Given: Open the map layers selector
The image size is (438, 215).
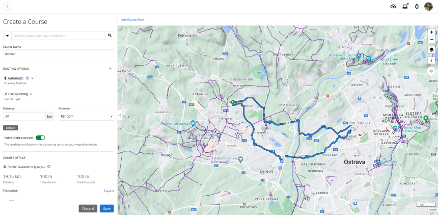Looking at the screenshot, I should pyautogui.click(x=431, y=50).
